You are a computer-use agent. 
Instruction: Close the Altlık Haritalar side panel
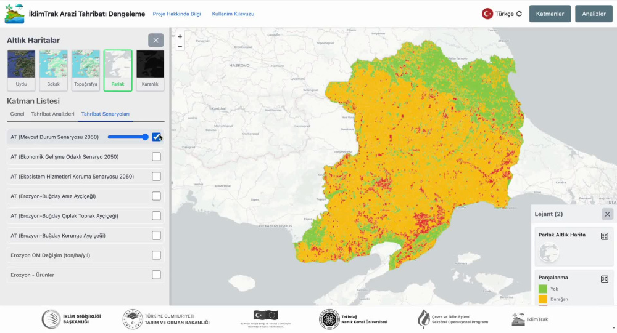[x=156, y=41]
